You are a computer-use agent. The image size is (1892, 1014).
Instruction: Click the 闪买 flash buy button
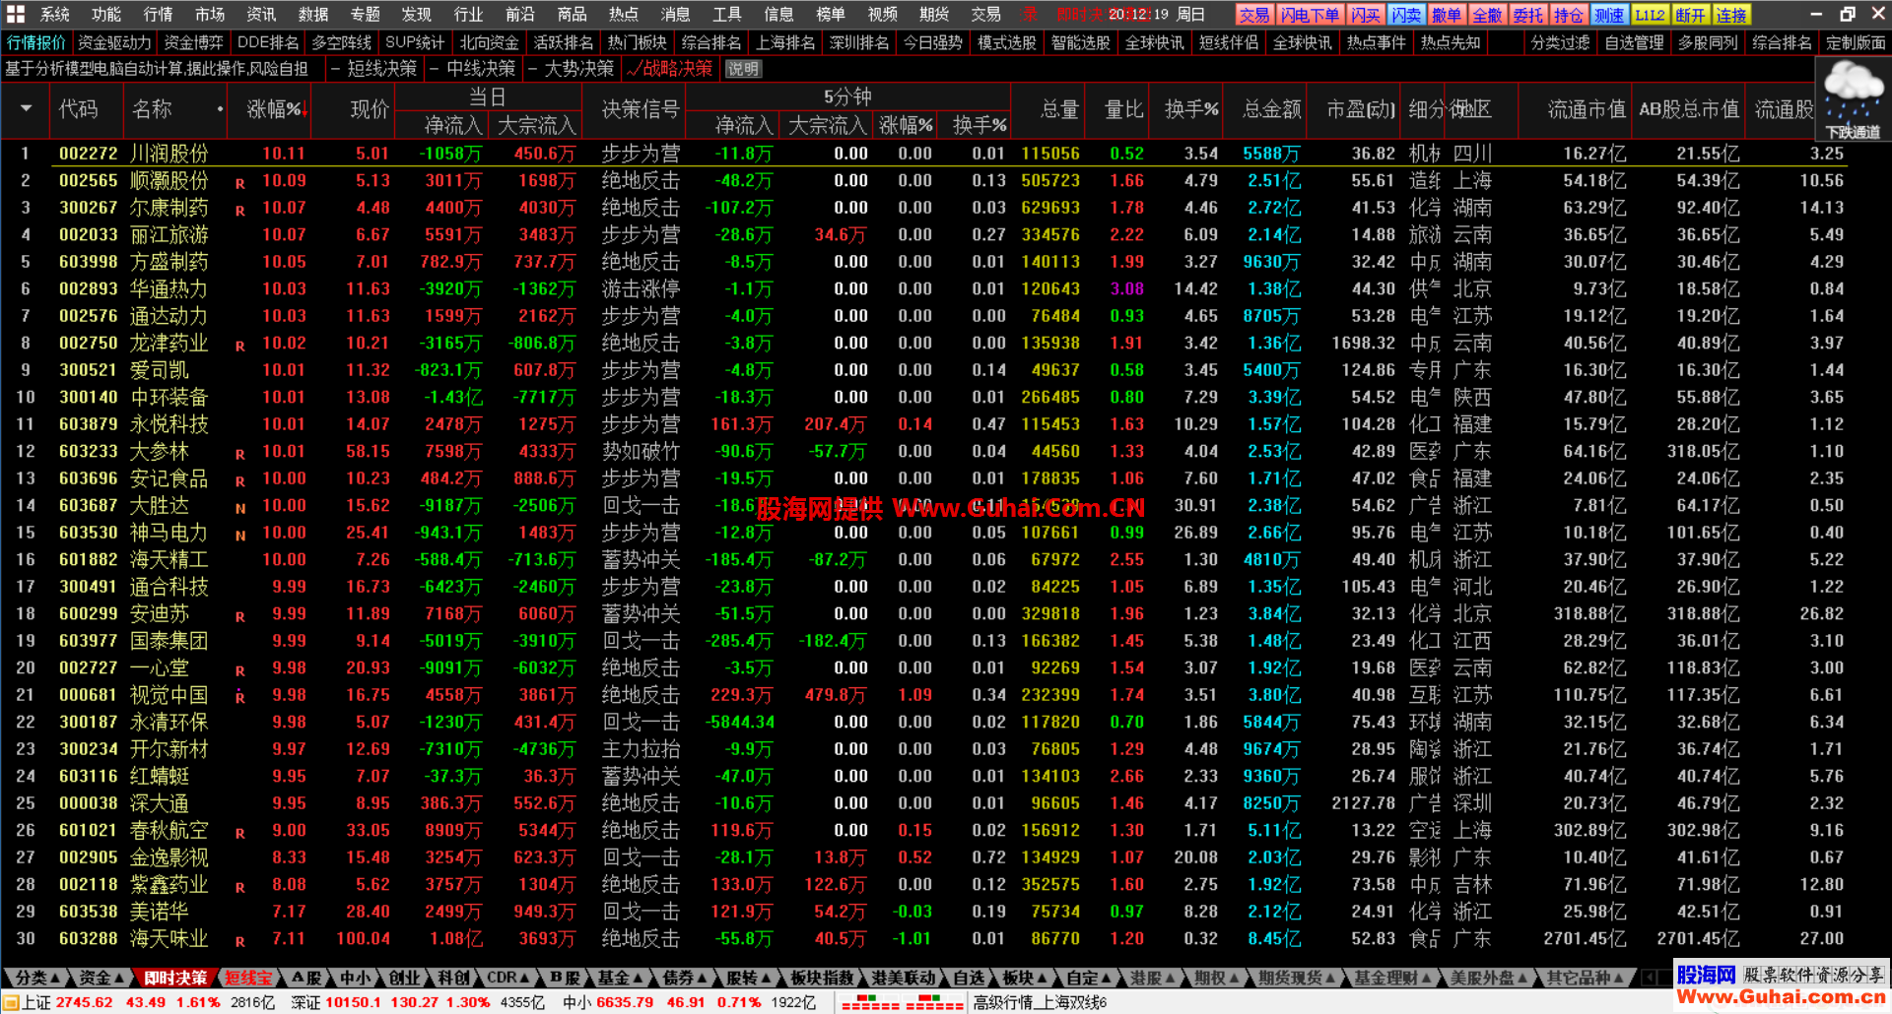coord(1365,15)
